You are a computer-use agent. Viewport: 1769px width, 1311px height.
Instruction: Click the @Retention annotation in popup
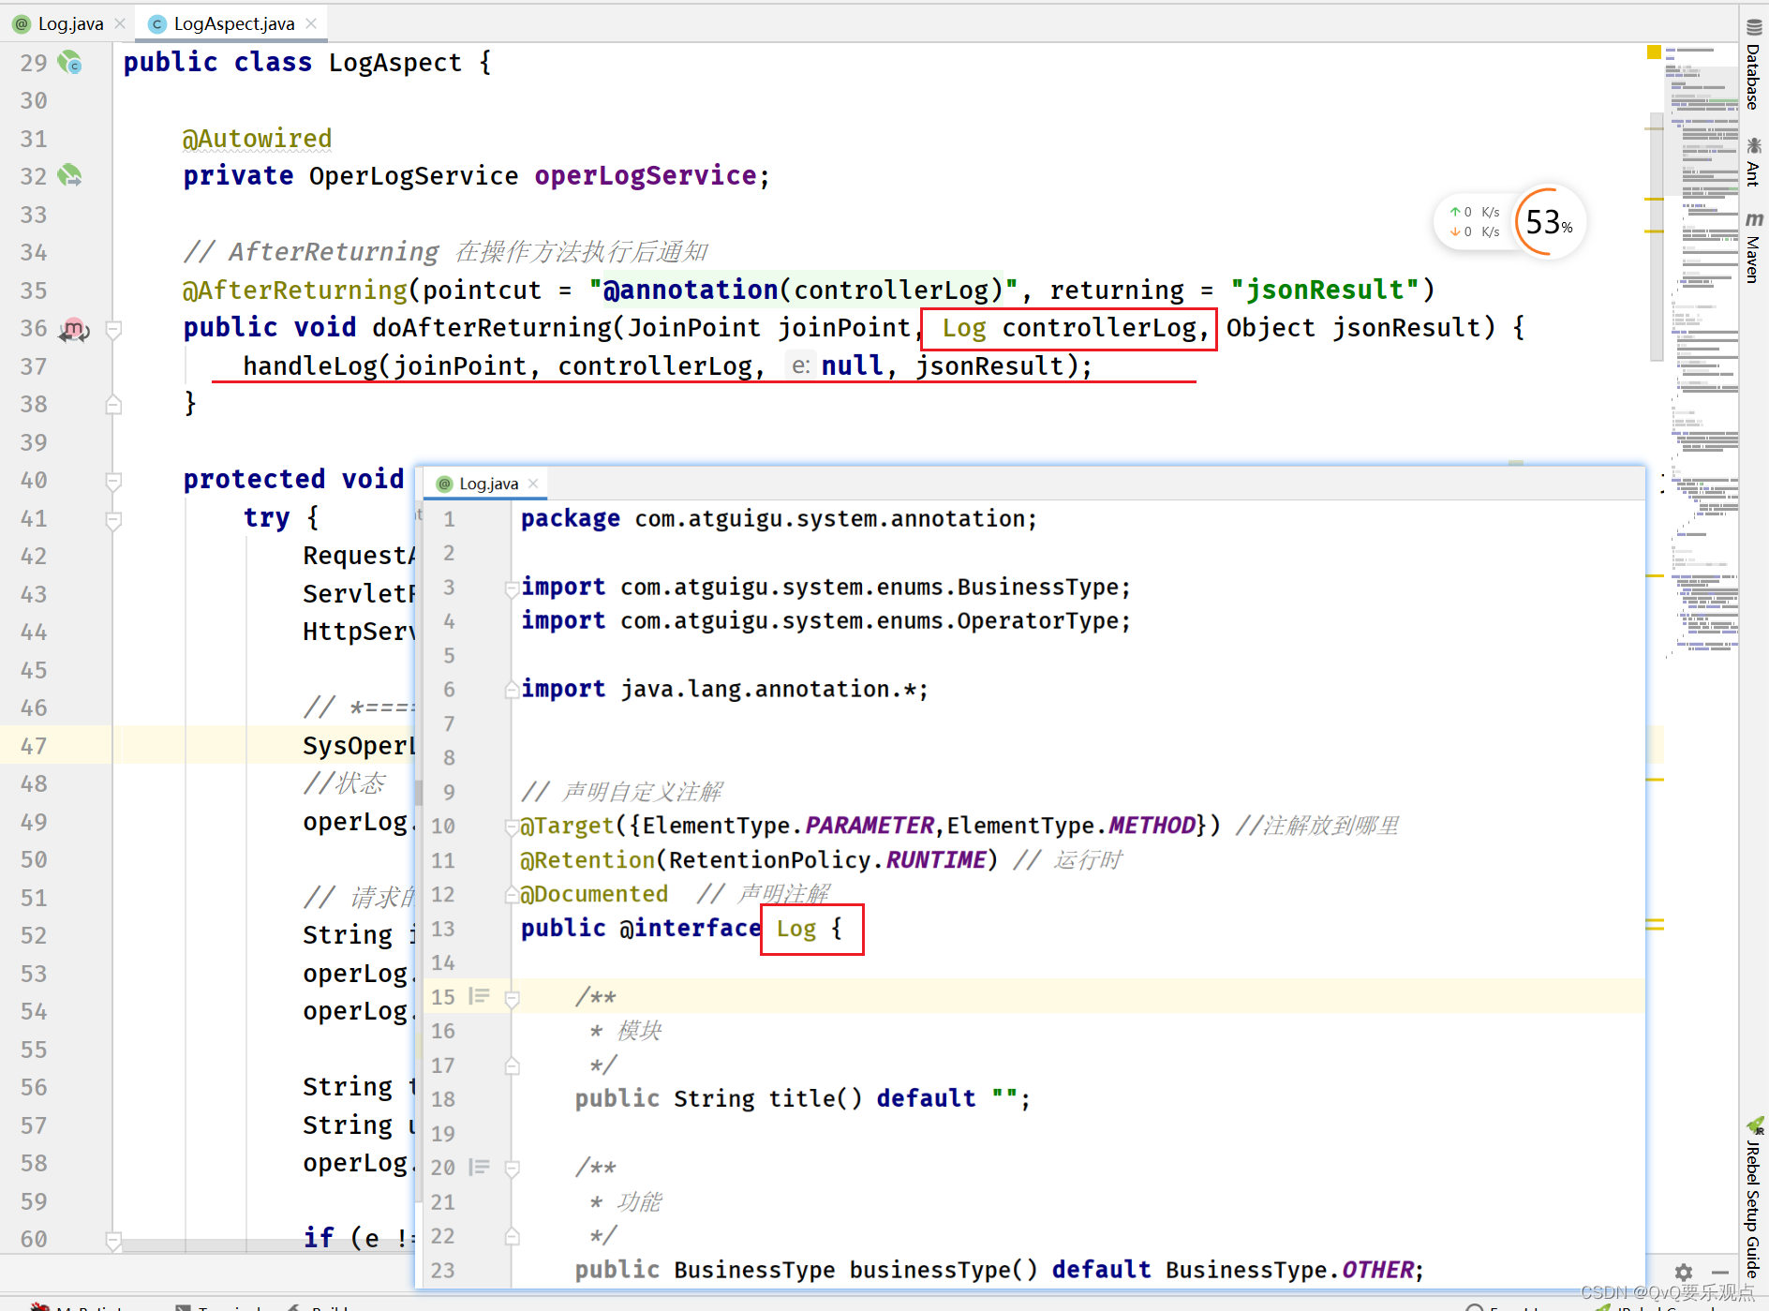tap(587, 860)
